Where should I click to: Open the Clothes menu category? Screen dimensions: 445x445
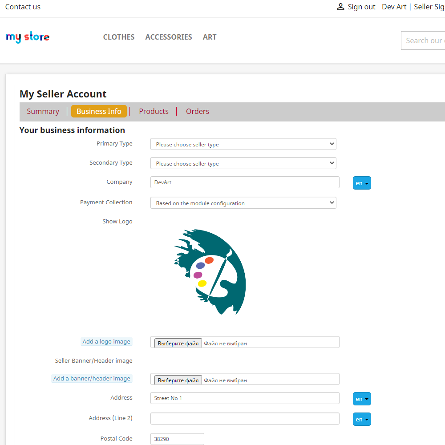point(119,37)
